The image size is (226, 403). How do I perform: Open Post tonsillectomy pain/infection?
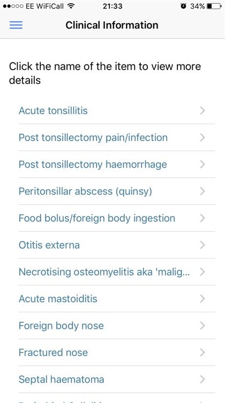[x=117, y=138]
